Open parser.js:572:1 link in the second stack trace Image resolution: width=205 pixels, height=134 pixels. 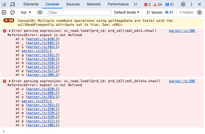(37, 101)
